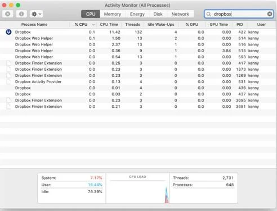Select Dropbox Finder Extension with PID 1269
The height and width of the screenshot is (211, 277).
pos(138,75)
